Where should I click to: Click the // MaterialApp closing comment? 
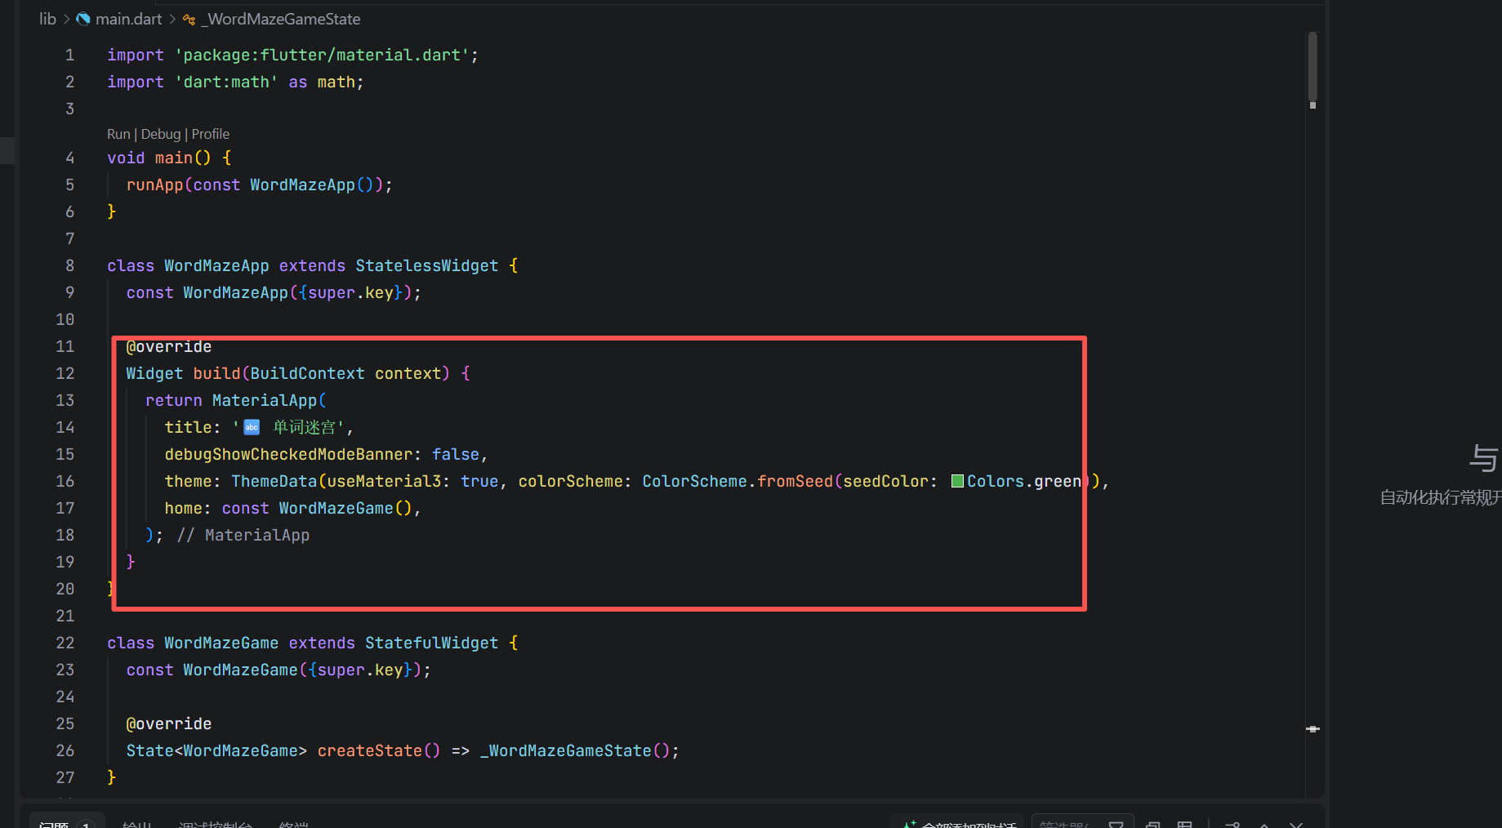[243, 535]
